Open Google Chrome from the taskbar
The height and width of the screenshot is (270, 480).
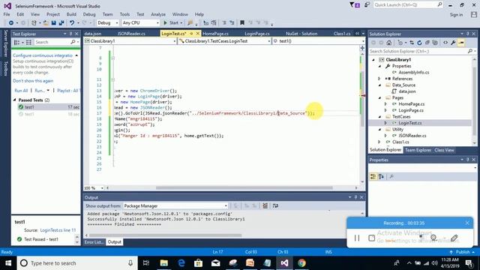tap(301, 263)
